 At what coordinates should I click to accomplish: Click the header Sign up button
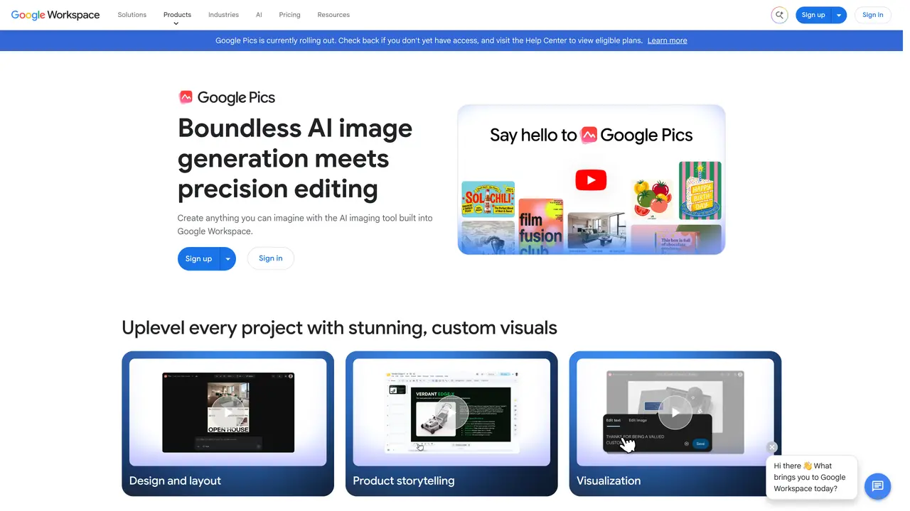click(x=813, y=15)
